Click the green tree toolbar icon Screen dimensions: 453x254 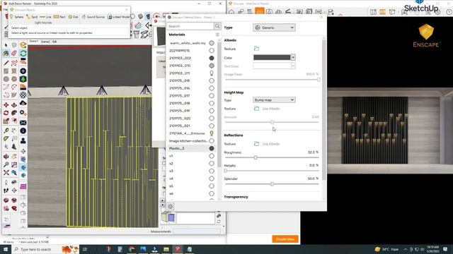tap(23, 79)
